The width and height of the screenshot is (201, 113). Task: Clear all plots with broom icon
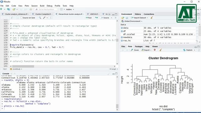(160, 50)
